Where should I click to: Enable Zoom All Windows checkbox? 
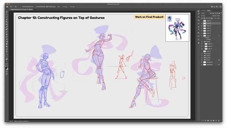(x=35, y=7)
